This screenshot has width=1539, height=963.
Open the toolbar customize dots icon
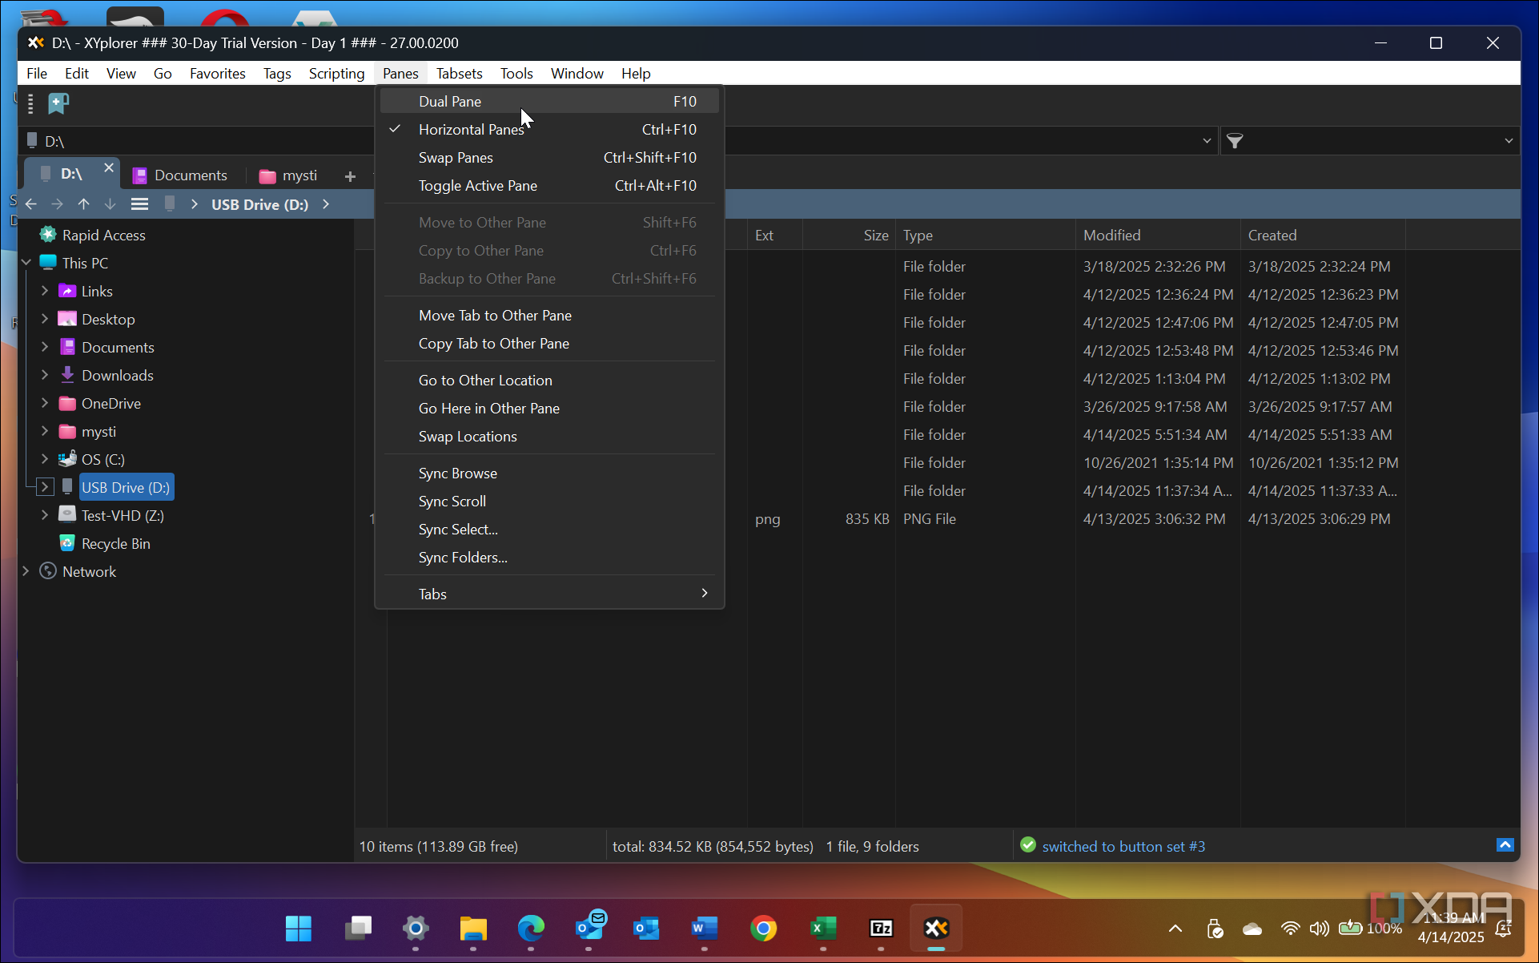(30, 103)
